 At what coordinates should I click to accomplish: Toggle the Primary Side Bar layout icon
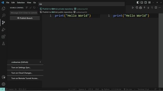[x=138, y=3]
